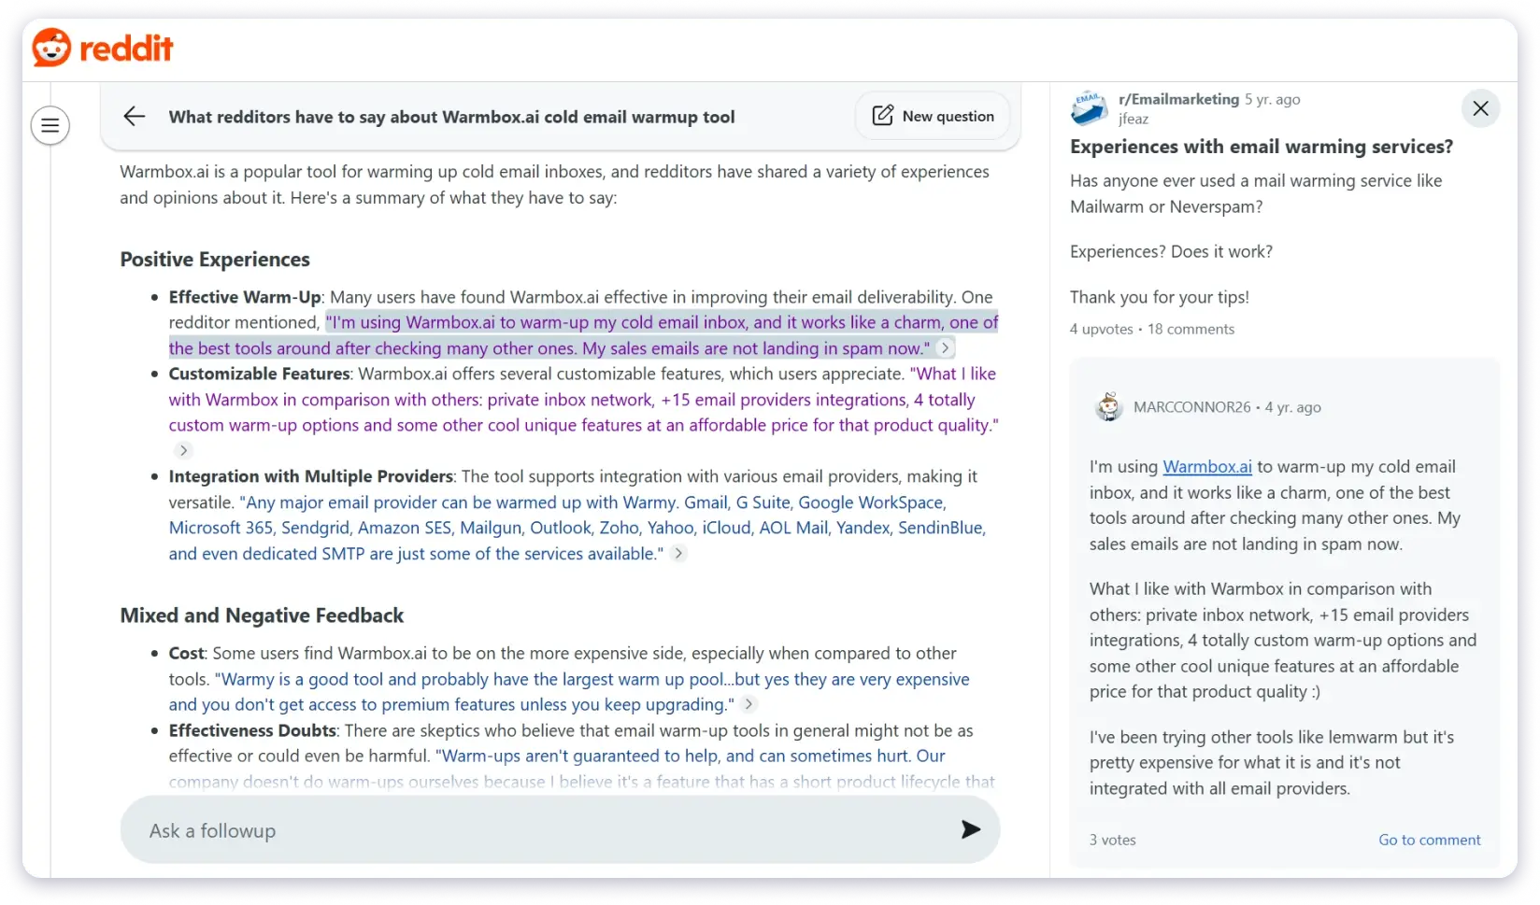This screenshot has height=905, width=1540.
Task: Click MARCCONNOR26 user avatar
Action: point(1109,407)
